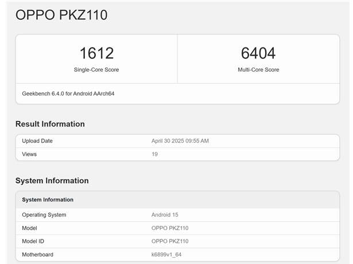The height and width of the screenshot is (264, 353).
Task: Click the large System Information section heading
Action: [52, 180]
